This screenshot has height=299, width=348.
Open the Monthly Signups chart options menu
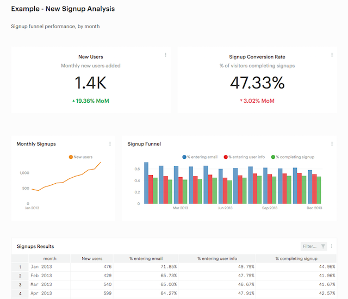(110, 144)
